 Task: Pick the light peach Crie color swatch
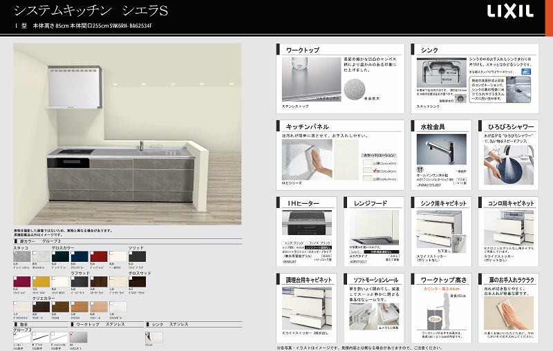click(x=99, y=307)
